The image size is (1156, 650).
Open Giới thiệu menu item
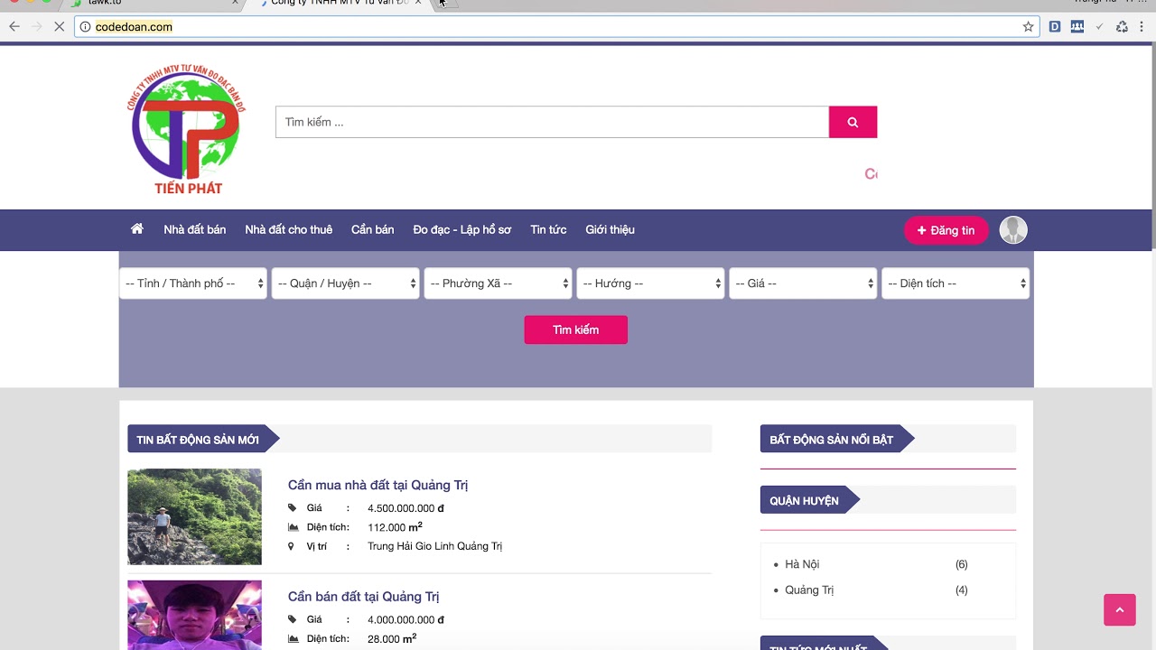click(x=610, y=230)
